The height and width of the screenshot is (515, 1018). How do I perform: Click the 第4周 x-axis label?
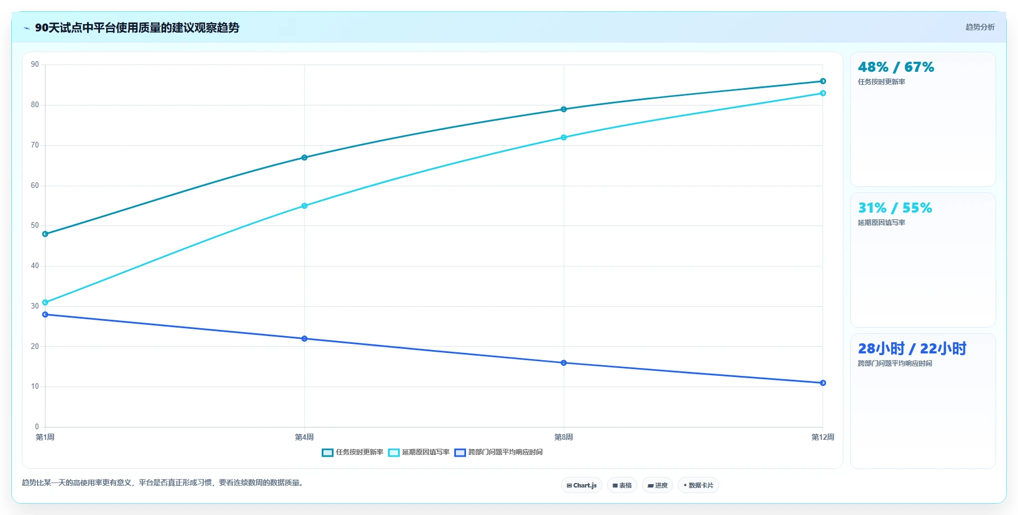pyautogui.click(x=304, y=437)
